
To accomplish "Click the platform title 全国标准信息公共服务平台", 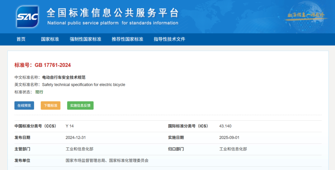I will point(113,13).
